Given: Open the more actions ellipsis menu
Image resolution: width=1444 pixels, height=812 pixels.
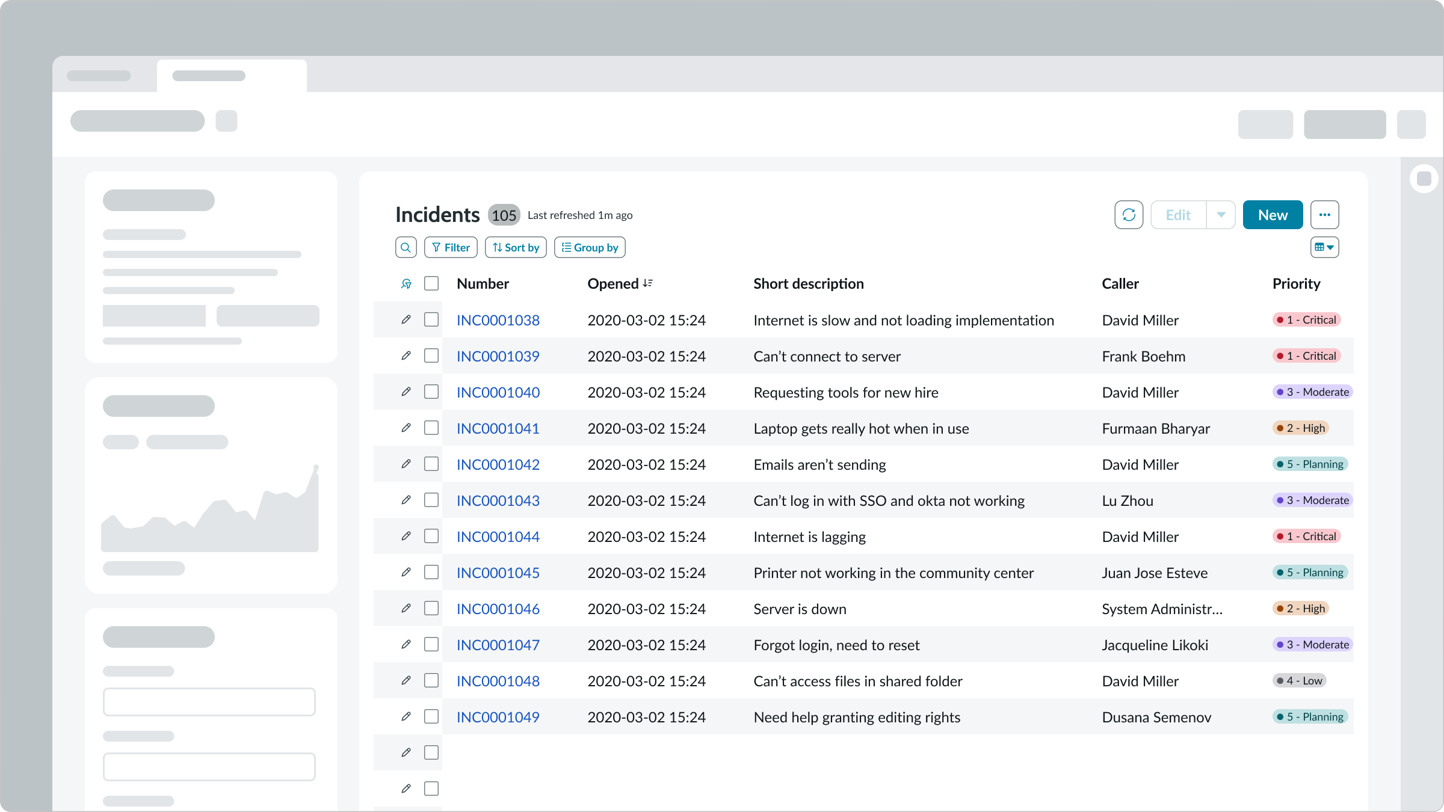Looking at the screenshot, I should point(1325,215).
